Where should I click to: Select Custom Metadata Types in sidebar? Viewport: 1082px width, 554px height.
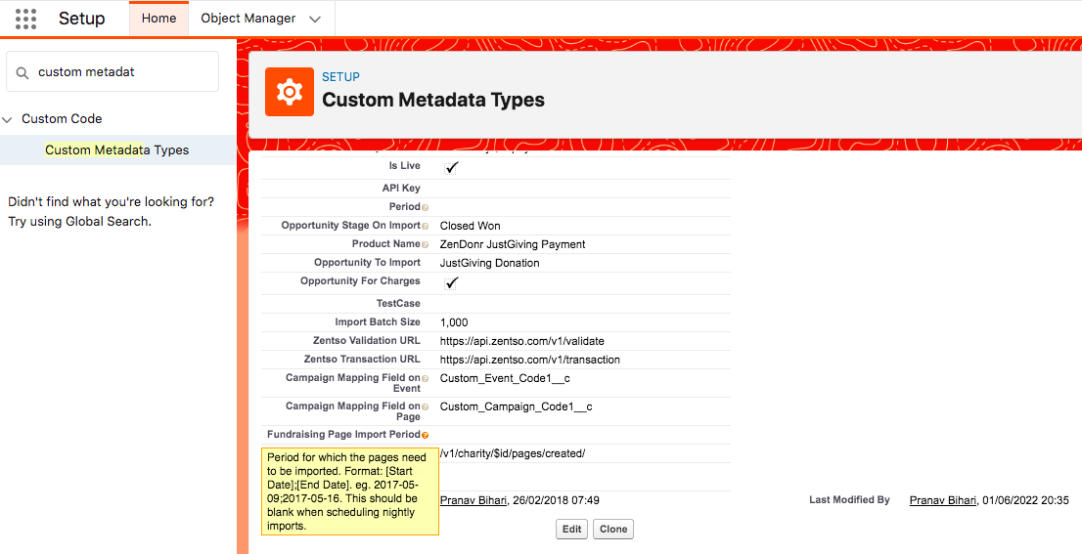117,149
